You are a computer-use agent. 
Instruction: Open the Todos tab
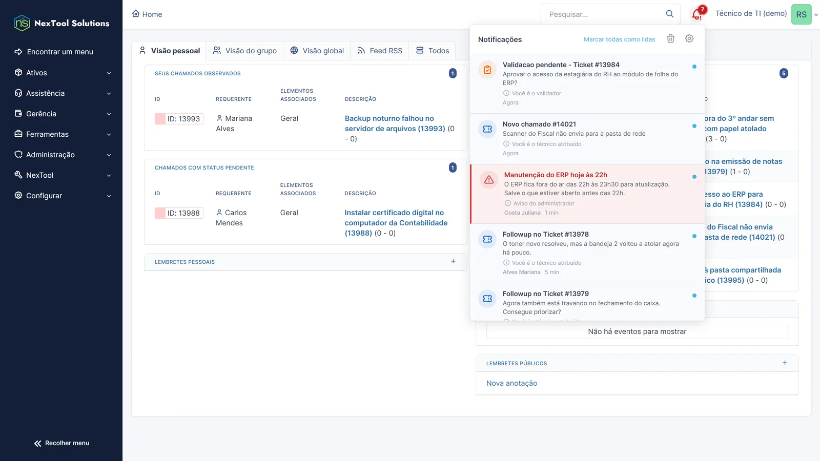[432, 51]
